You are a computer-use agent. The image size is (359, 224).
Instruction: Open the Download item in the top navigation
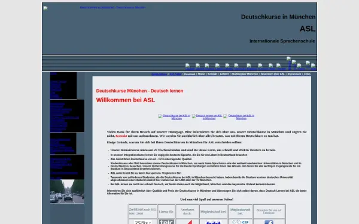coord(190,74)
